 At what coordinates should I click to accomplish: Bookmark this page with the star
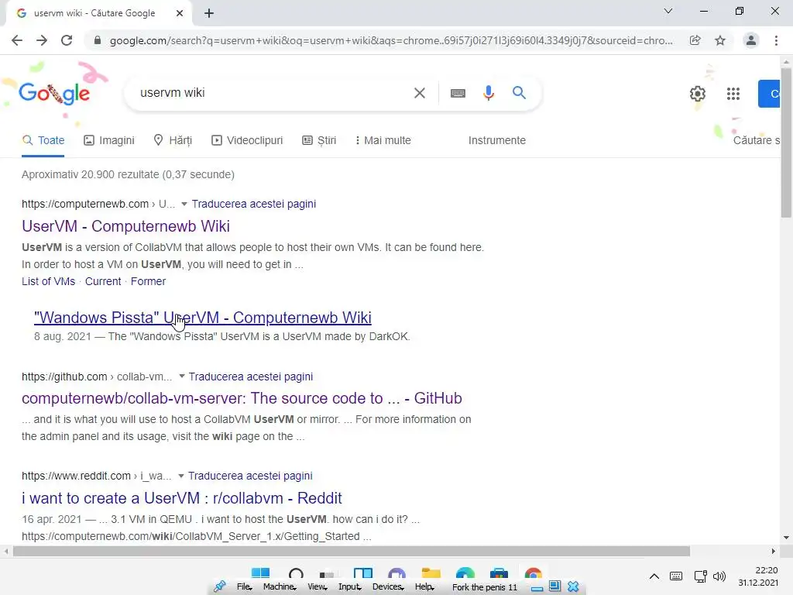coord(720,40)
